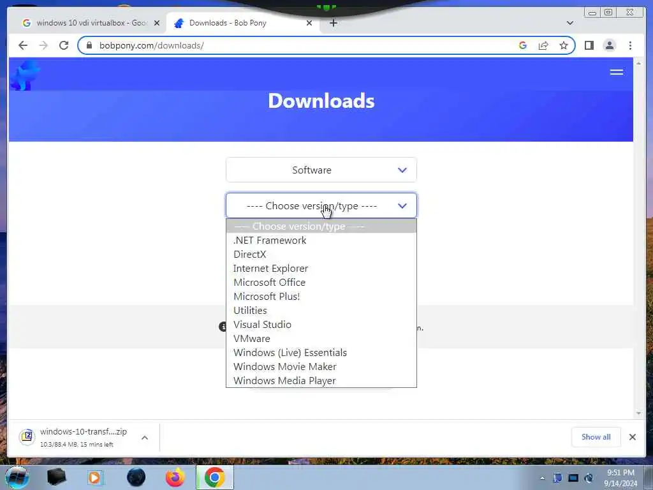Switch to the windows 10 vdi virtualbox tab
Image resolution: width=653 pixels, height=490 pixels.
[91, 23]
